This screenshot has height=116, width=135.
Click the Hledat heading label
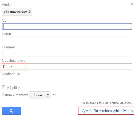tap(7, 5)
